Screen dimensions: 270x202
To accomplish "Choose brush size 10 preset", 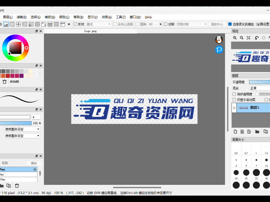I will [x=266, y=162].
